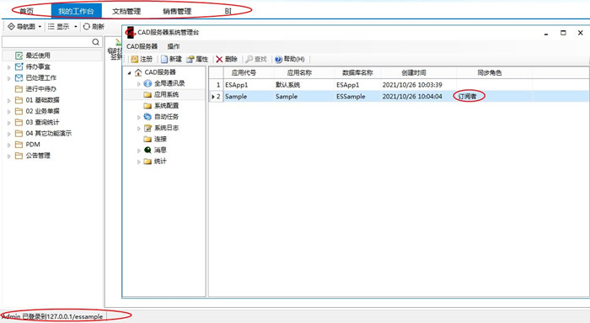
Task: Click the search magnifier icon in sidebar
Action: tap(95, 42)
